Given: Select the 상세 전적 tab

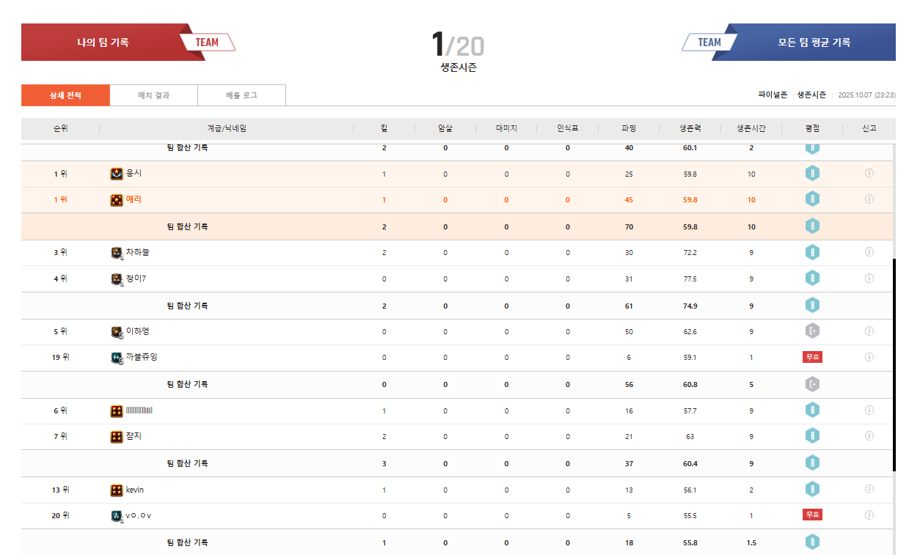Looking at the screenshot, I should [65, 95].
